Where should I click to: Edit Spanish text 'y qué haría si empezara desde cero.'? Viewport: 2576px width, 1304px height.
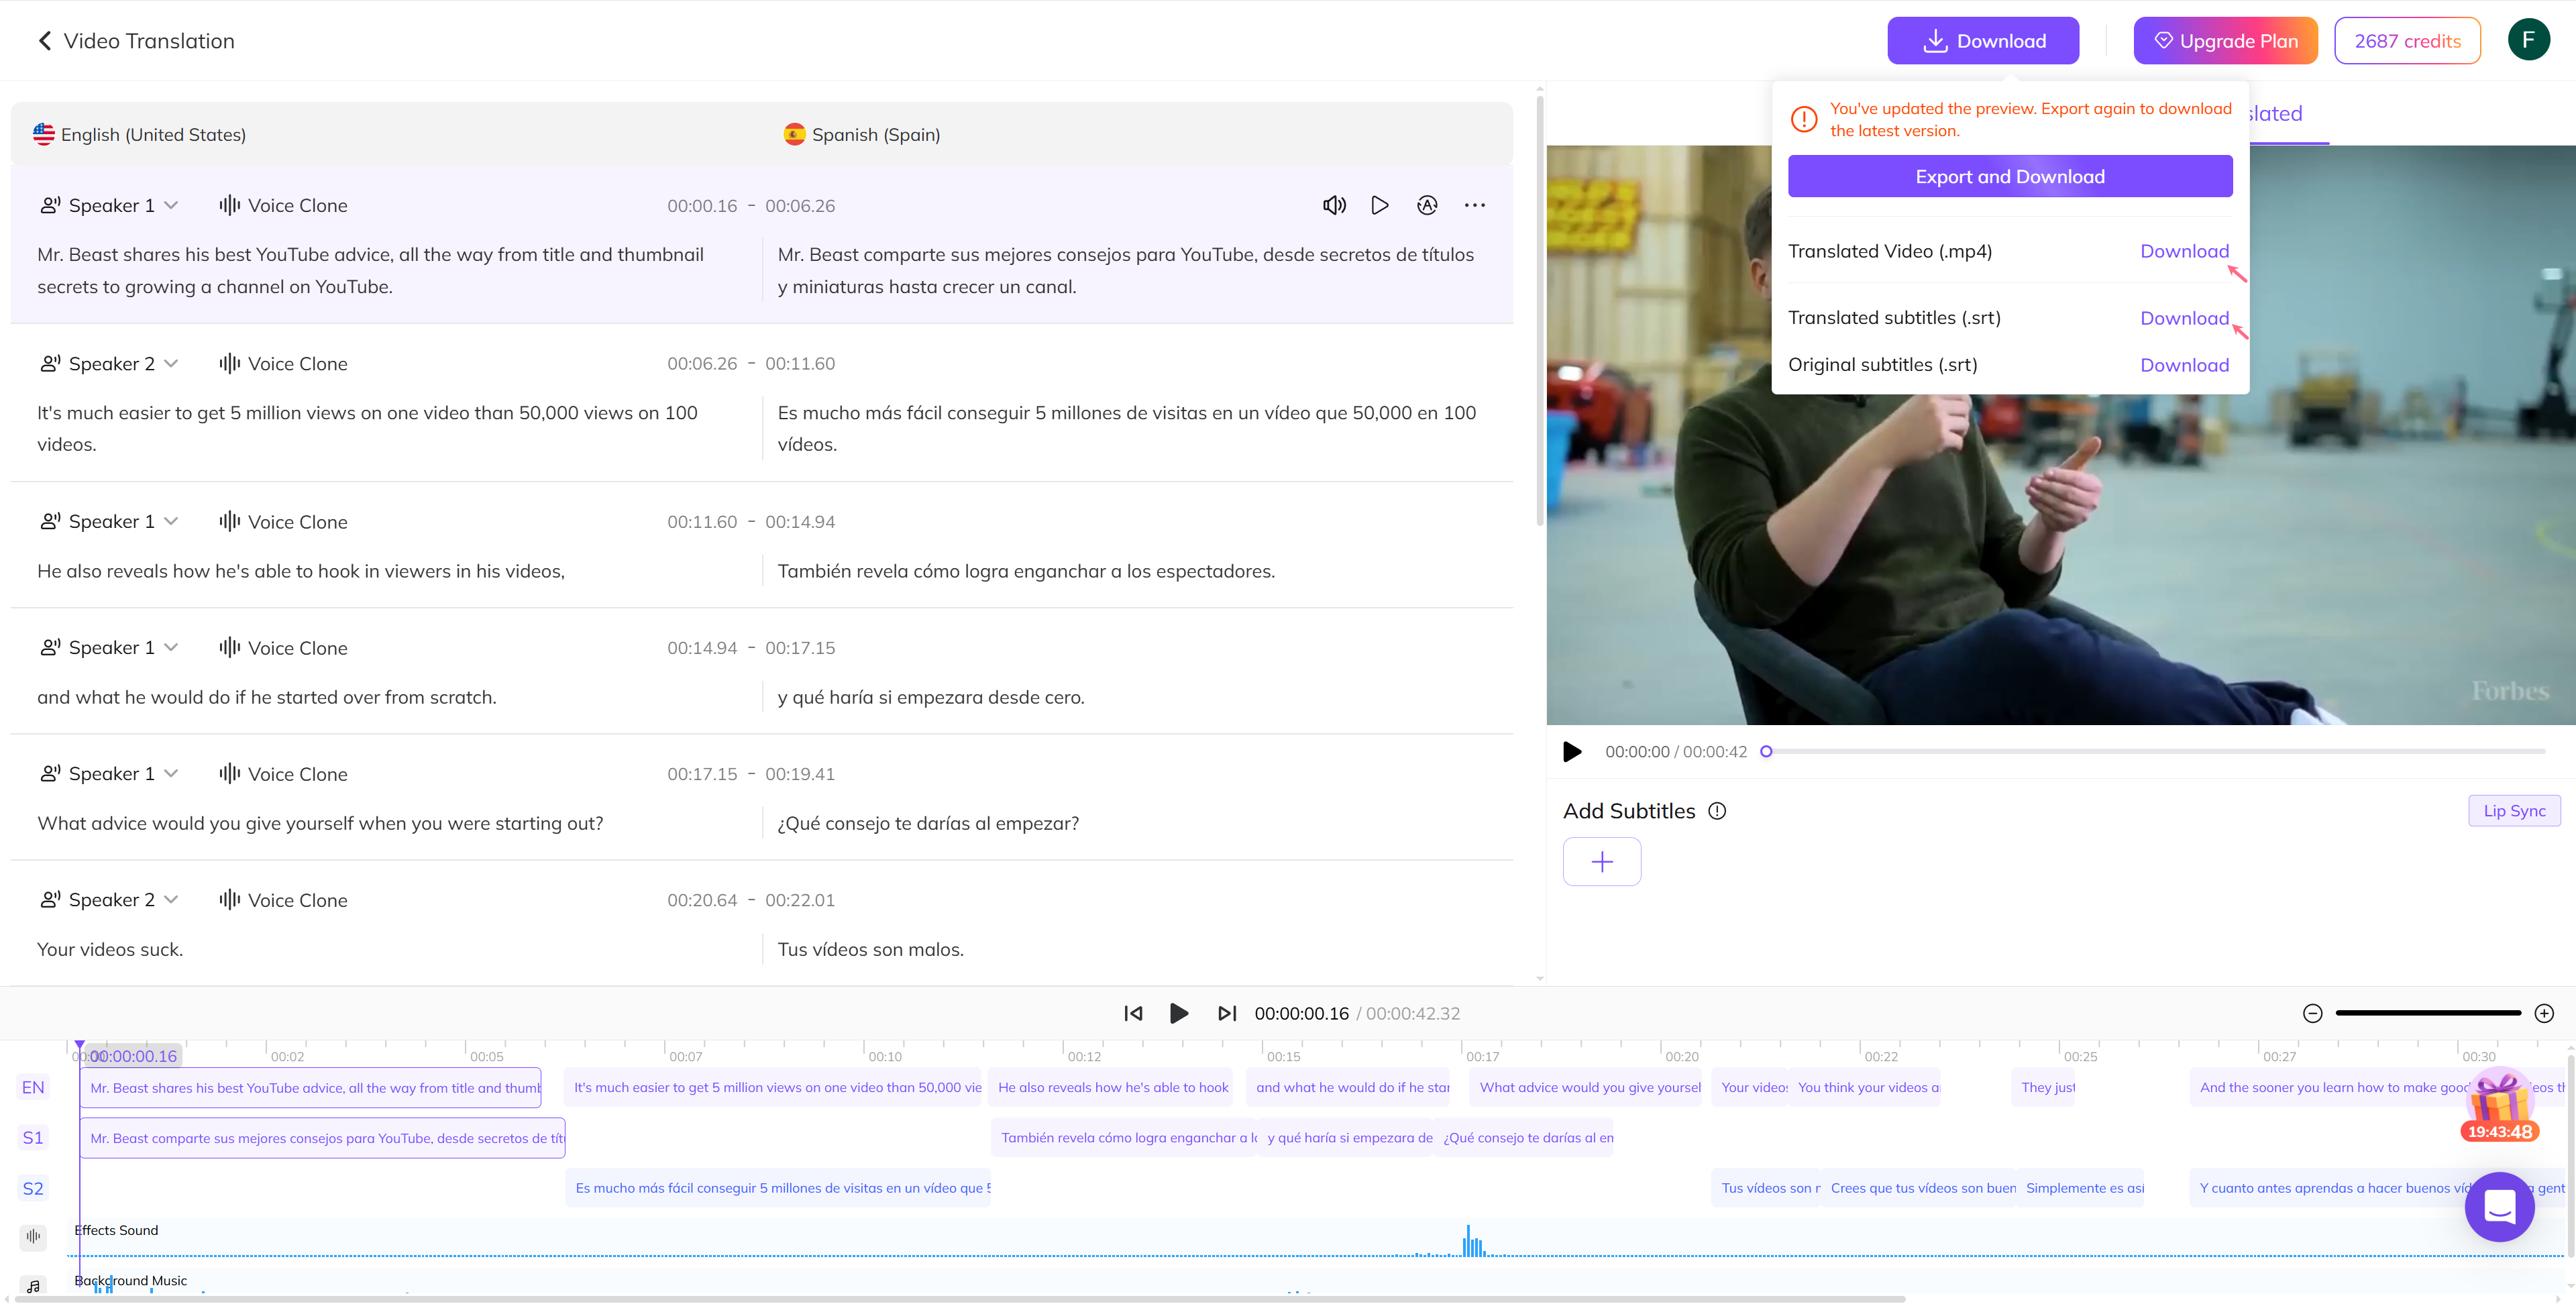pyautogui.click(x=930, y=698)
